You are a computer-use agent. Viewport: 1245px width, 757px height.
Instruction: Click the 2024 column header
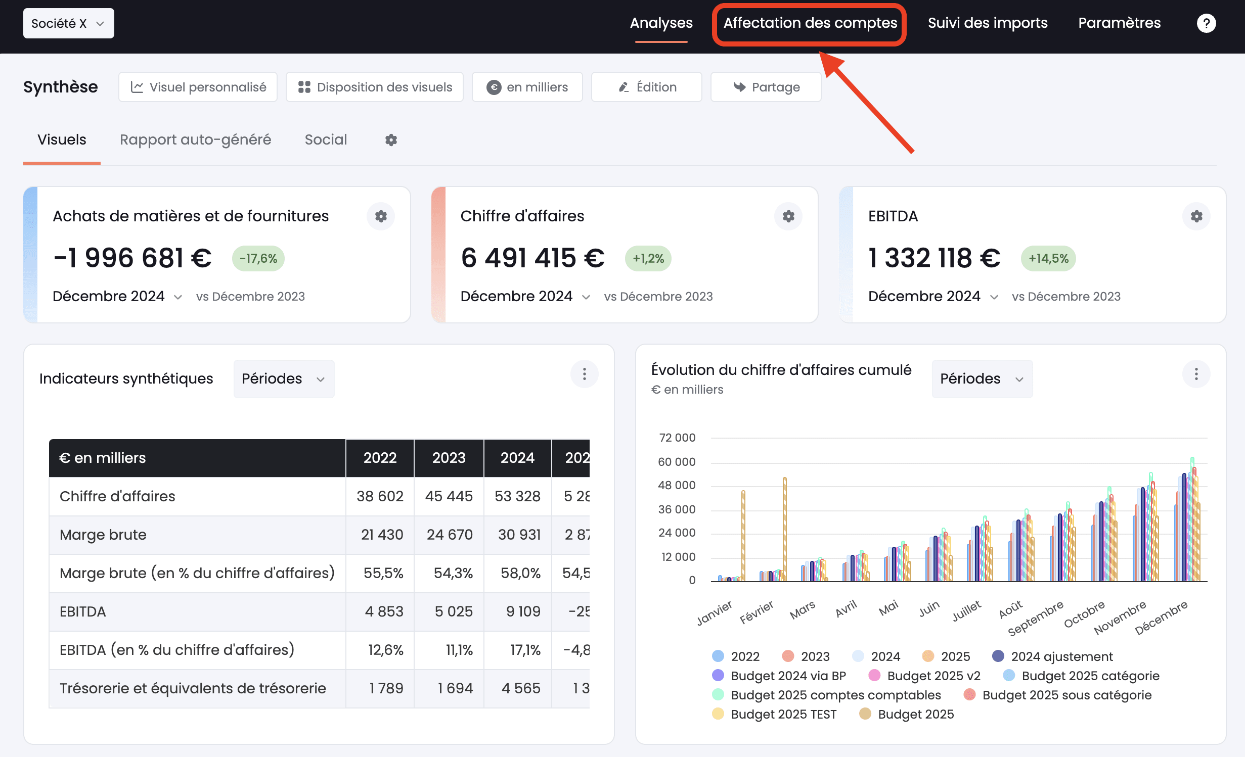click(517, 458)
